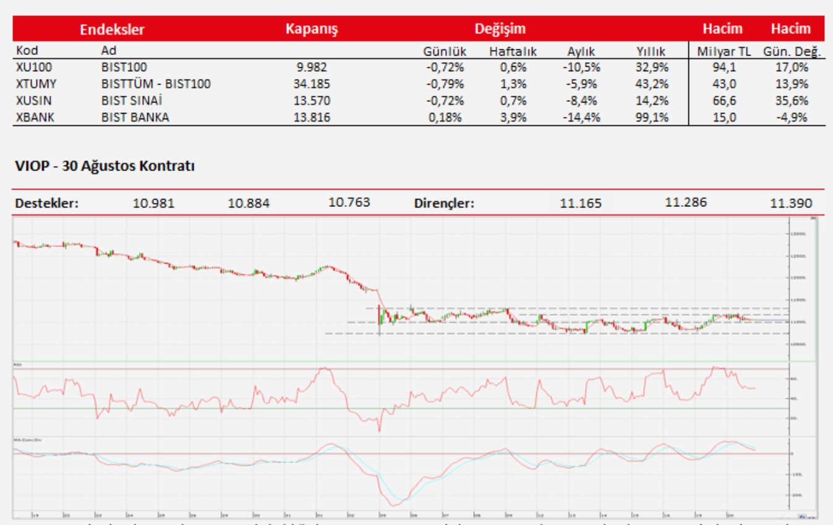
Task: Click volume change -4,9%
Action: [x=792, y=117]
